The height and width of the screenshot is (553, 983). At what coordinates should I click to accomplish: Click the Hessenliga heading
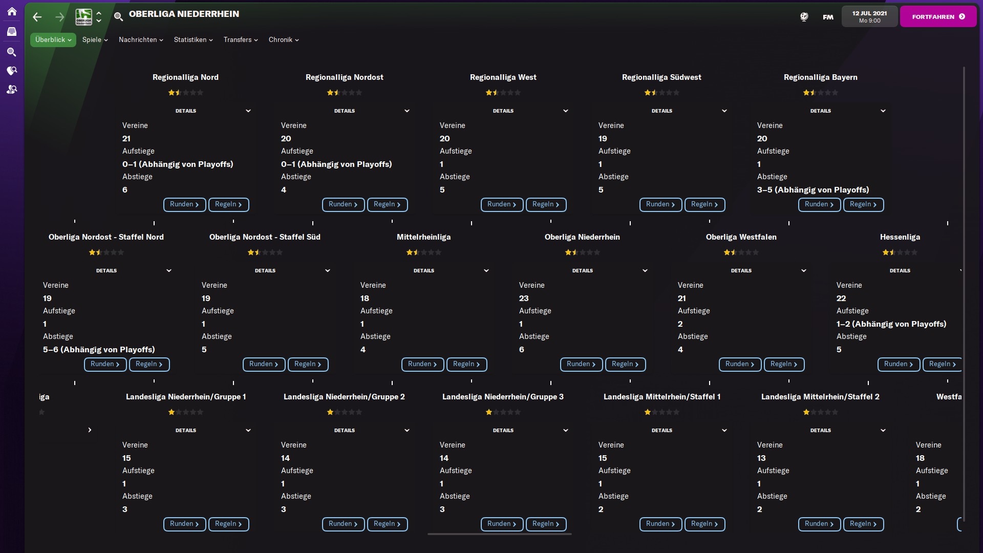coord(900,237)
